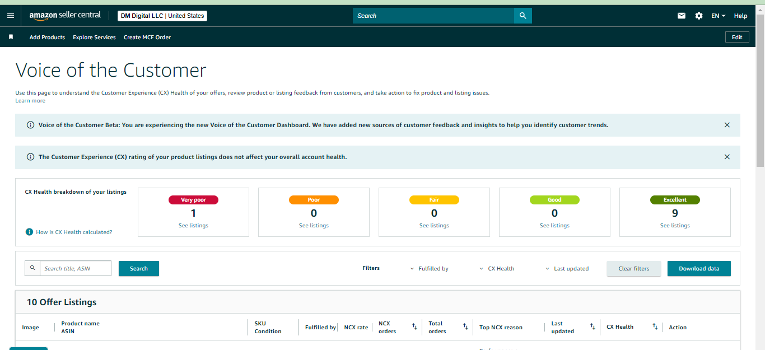This screenshot has height=350, width=765.
Task: Click the Image column header
Action: pos(30,328)
